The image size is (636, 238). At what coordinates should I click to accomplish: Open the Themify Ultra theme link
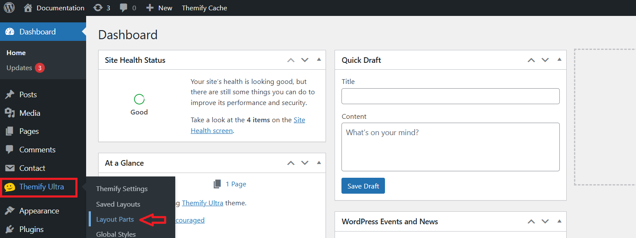tap(202, 203)
